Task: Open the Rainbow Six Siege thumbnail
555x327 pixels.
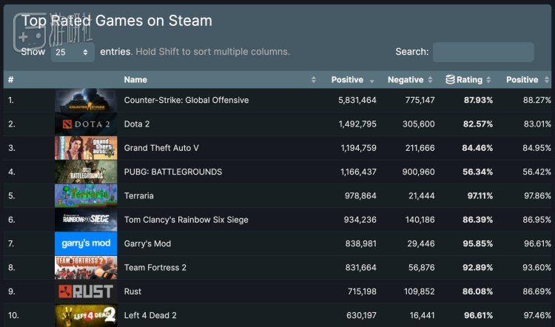Action: tap(86, 220)
